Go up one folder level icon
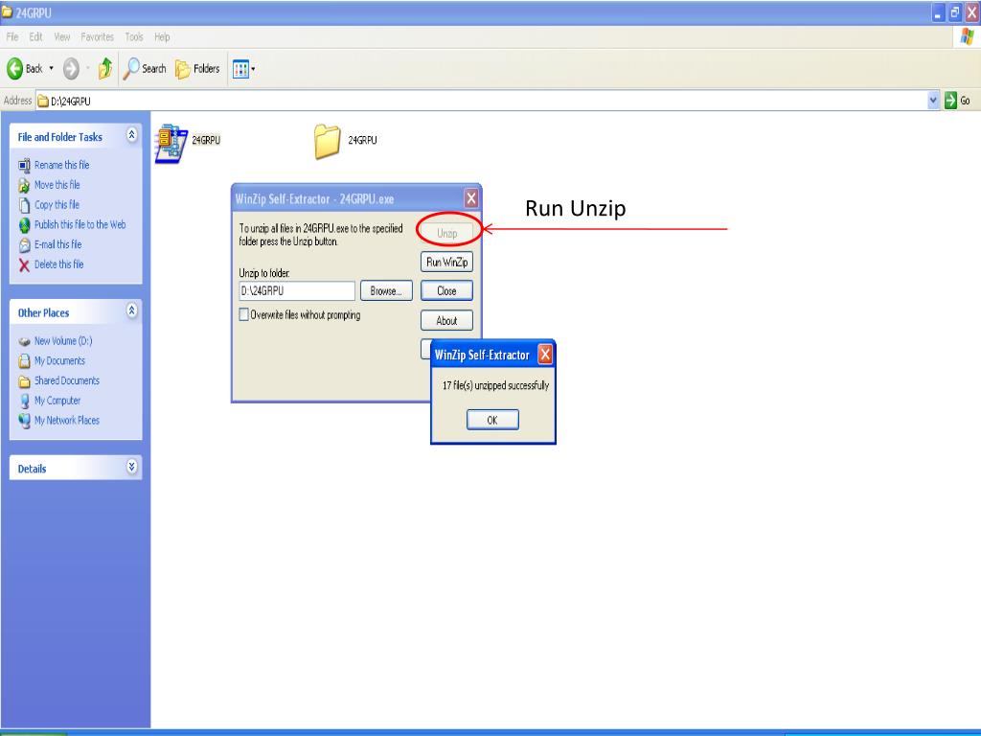This screenshot has width=981, height=736. 105,68
